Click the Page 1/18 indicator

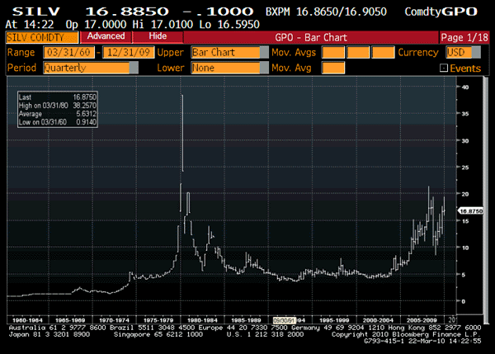coord(465,37)
